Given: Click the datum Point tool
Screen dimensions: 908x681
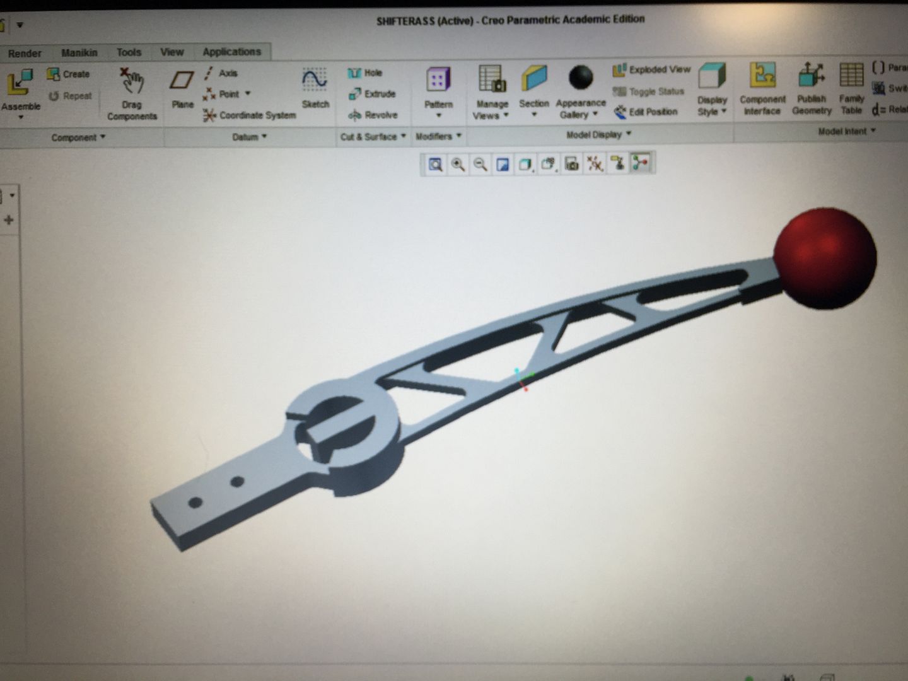Looking at the screenshot, I should pyautogui.click(x=221, y=94).
